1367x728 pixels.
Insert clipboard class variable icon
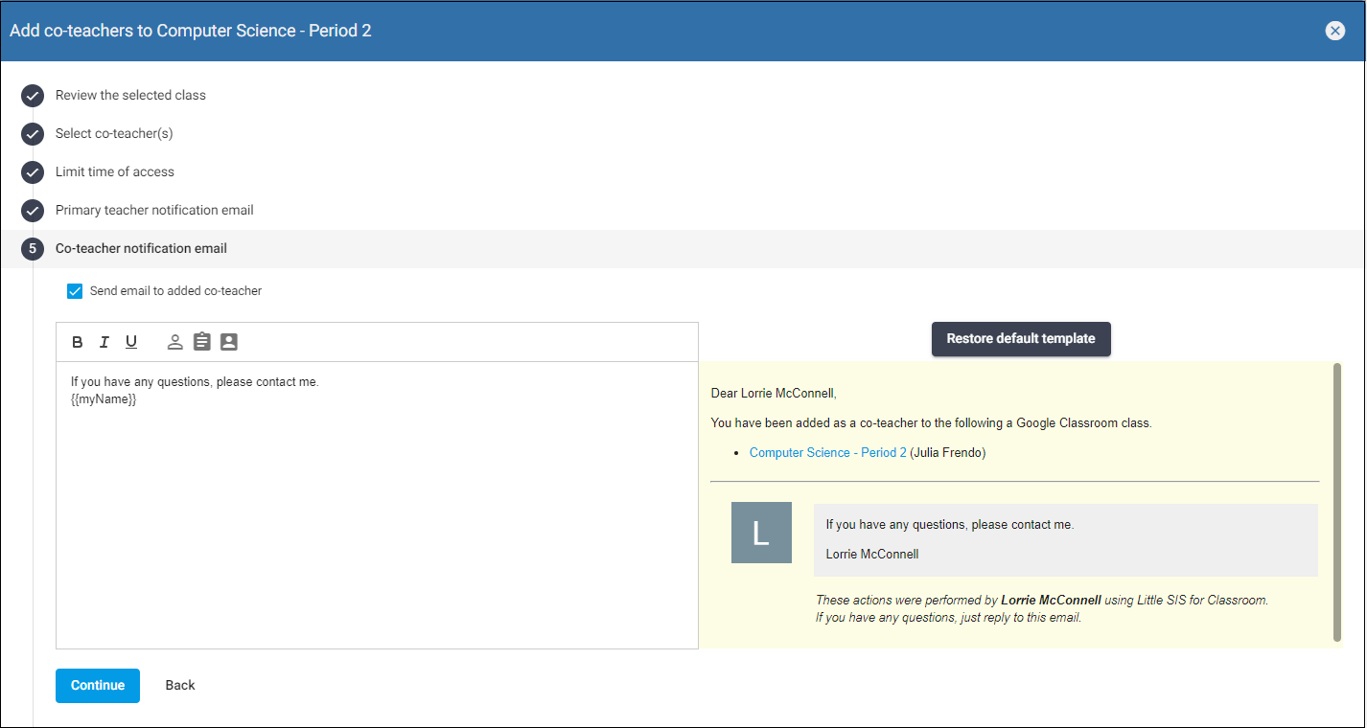(x=201, y=342)
